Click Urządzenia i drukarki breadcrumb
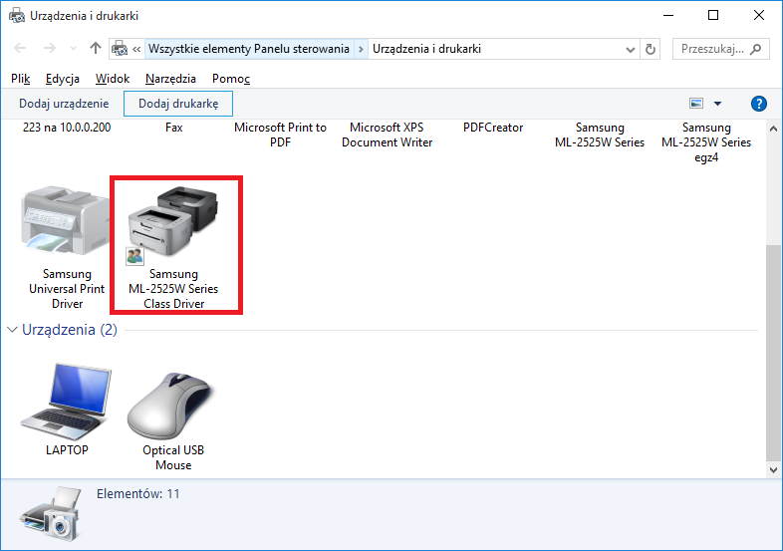This screenshot has width=783, height=551. tap(427, 49)
